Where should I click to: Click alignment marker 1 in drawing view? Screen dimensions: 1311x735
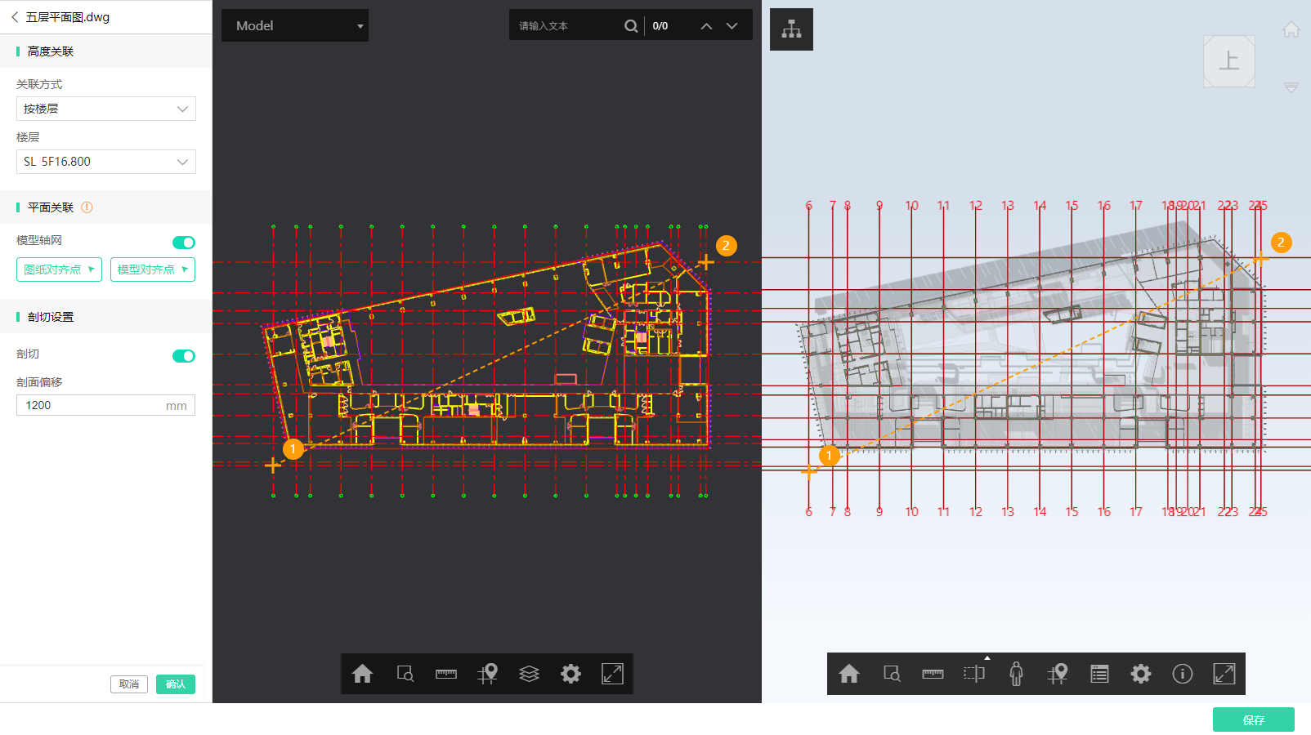[x=293, y=449]
